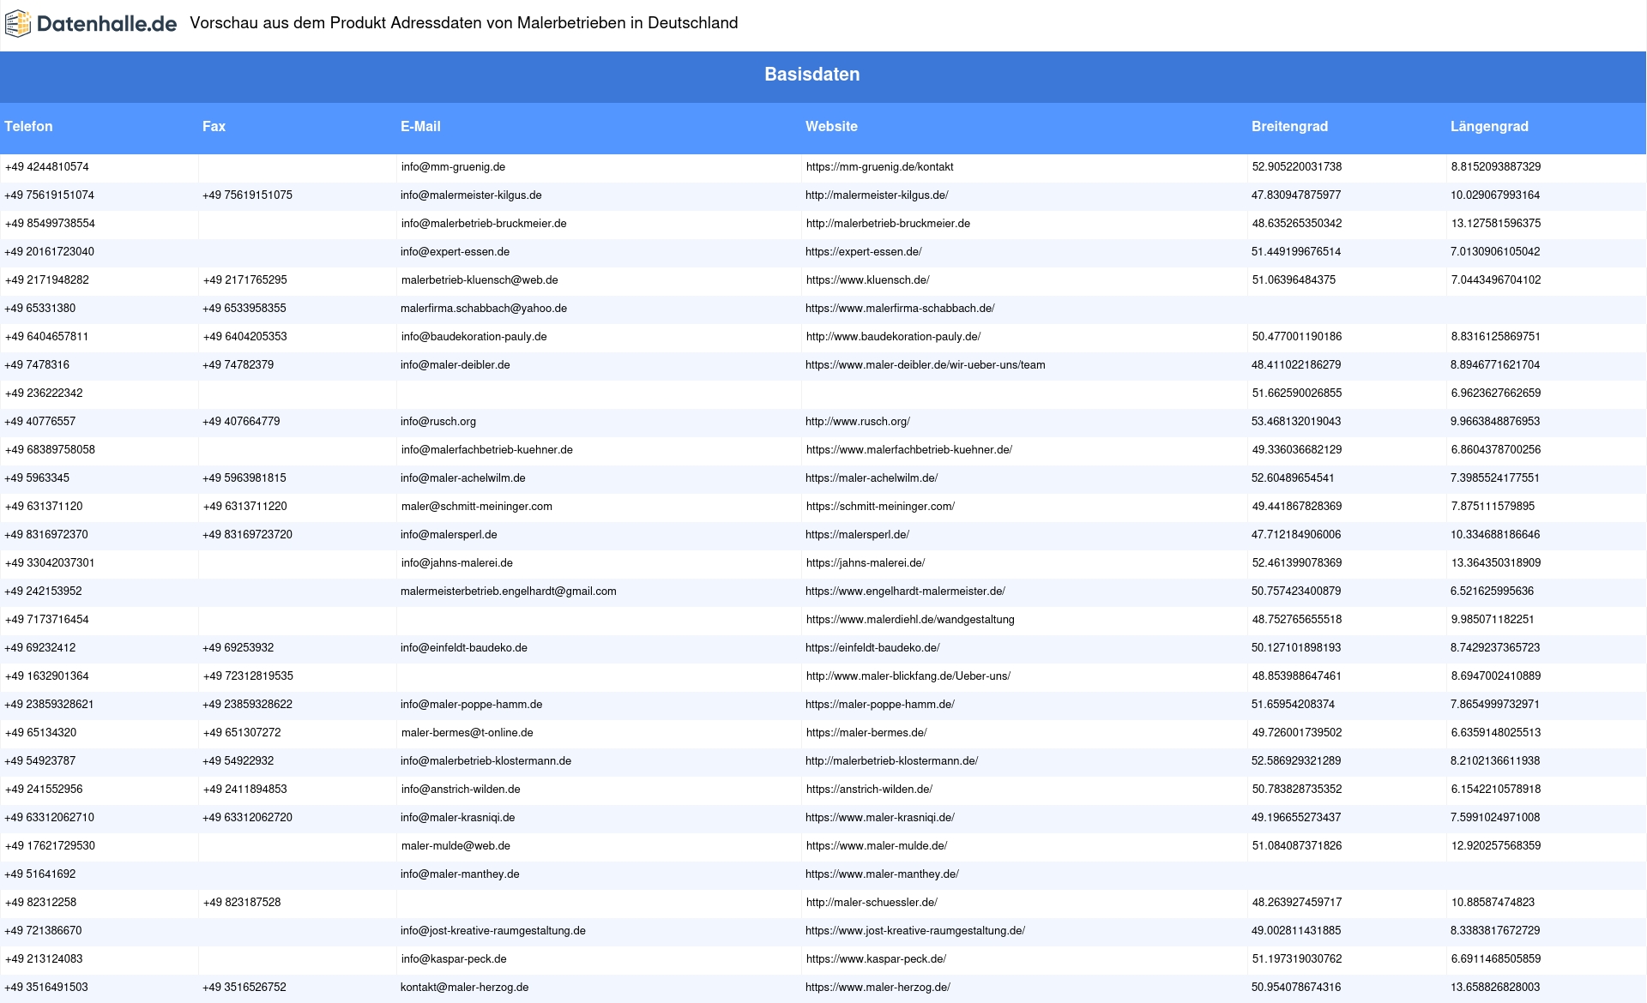
Task: Open website https://www.kluensch.de/
Action: [x=867, y=280]
